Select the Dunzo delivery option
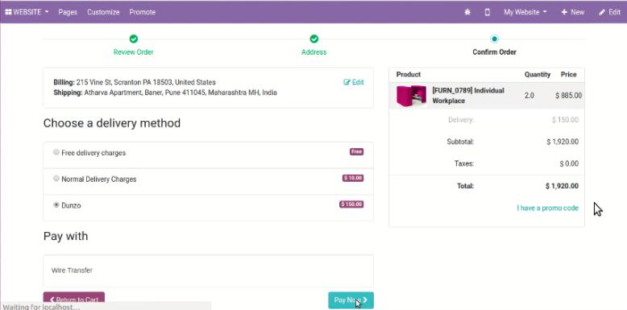The width and height of the screenshot is (627, 310). coord(56,205)
